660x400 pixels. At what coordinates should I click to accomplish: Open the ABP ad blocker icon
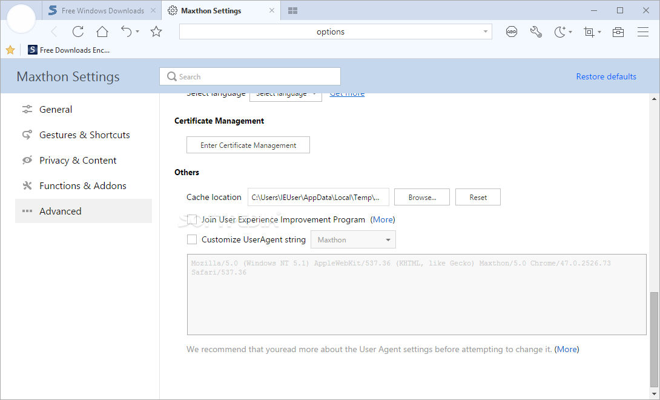point(512,32)
